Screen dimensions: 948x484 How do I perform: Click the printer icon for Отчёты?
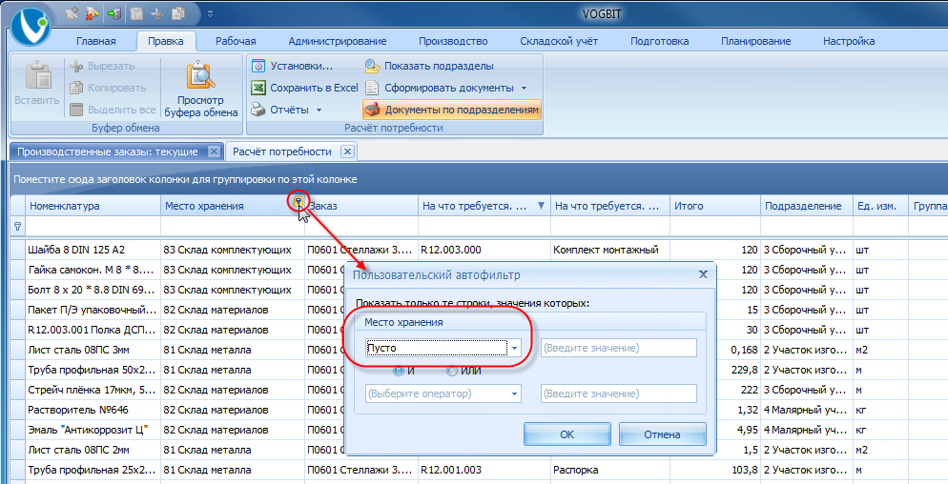(258, 110)
